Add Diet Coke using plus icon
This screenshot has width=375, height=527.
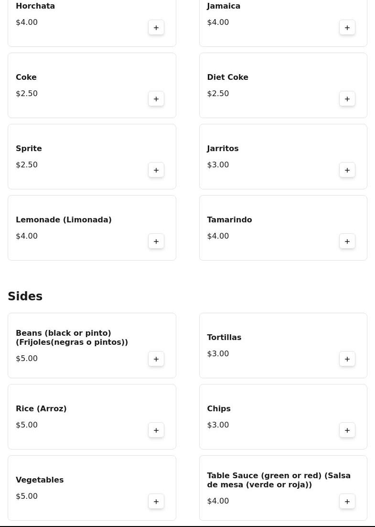click(347, 99)
